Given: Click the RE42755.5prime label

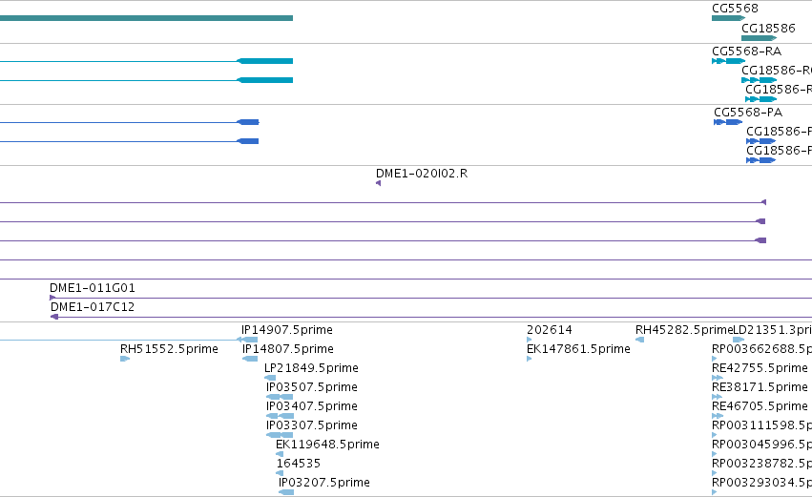Looking at the screenshot, I should click(x=760, y=368).
